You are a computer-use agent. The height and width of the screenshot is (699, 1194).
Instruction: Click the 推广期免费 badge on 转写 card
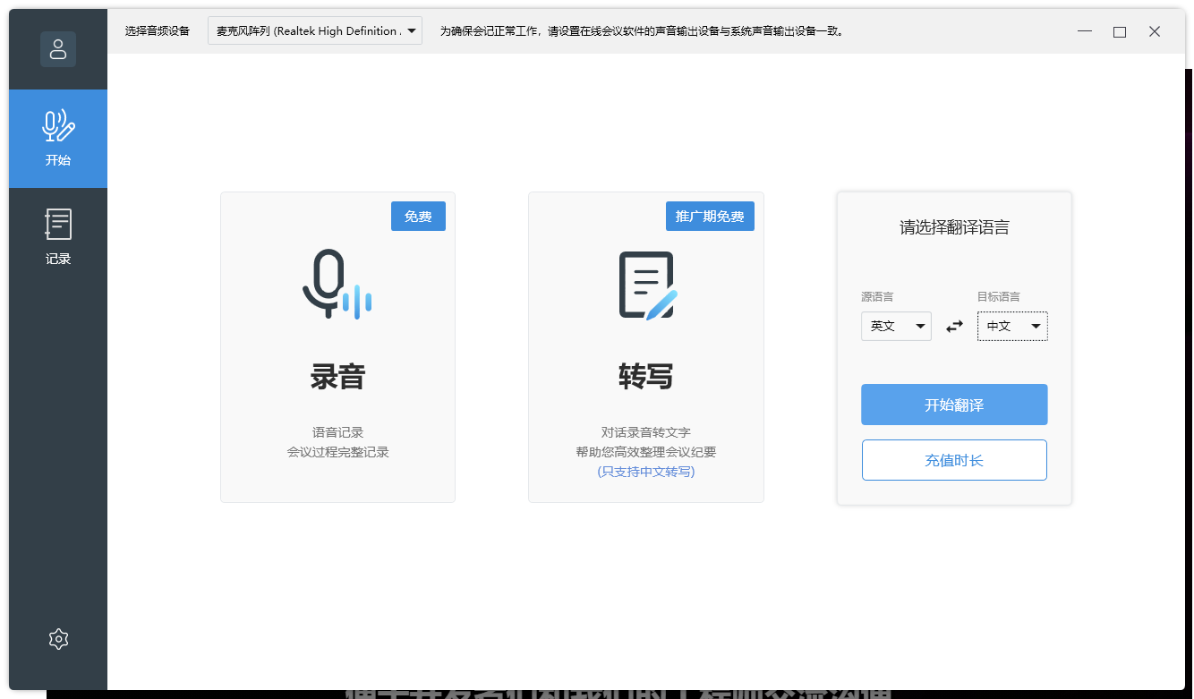(710, 216)
